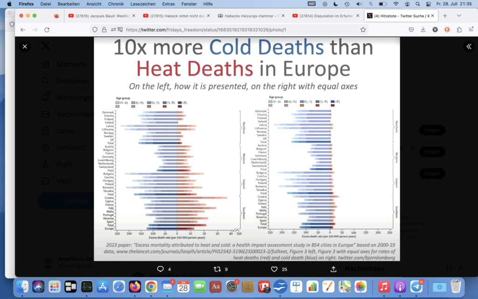
Task: Click the share upload icon
Action: [333, 269]
